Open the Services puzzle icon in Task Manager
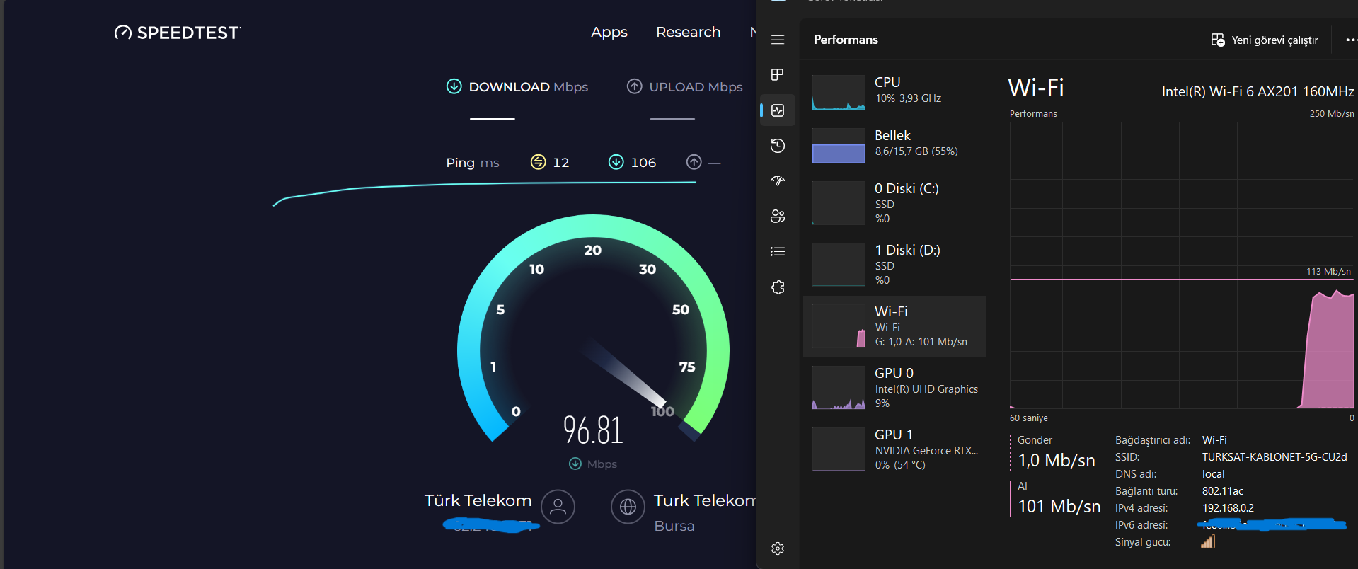 click(778, 287)
